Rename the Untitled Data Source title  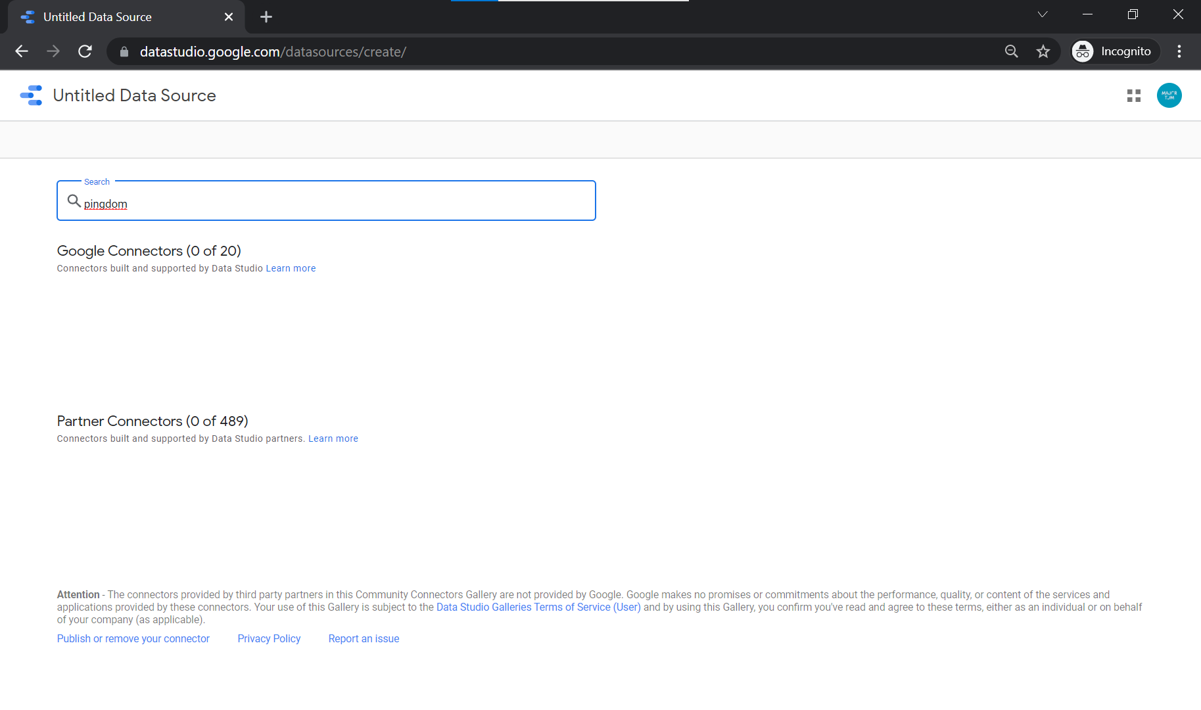(134, 95)
